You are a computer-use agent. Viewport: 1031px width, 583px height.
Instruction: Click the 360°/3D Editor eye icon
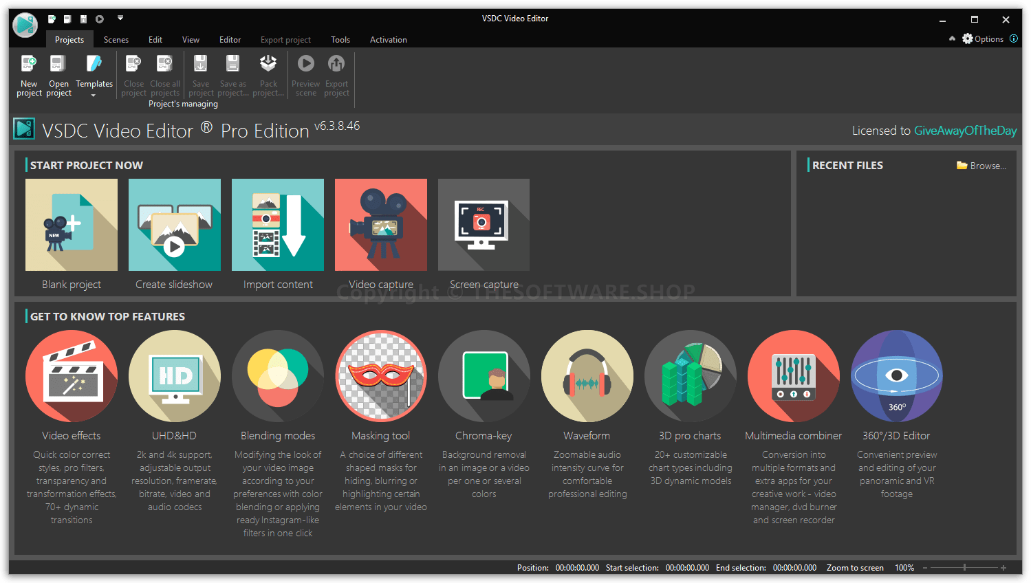[x=897, y=376]
